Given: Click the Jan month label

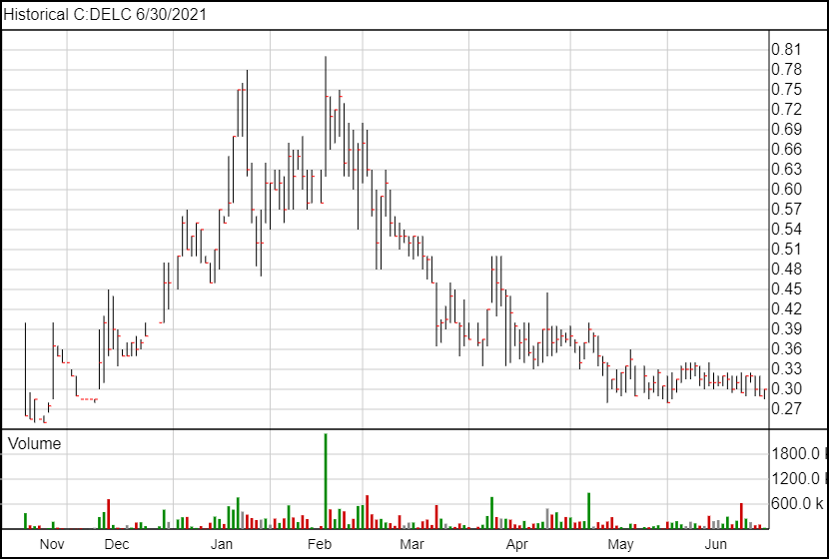Looking at the screenshot, I should 221,544.
